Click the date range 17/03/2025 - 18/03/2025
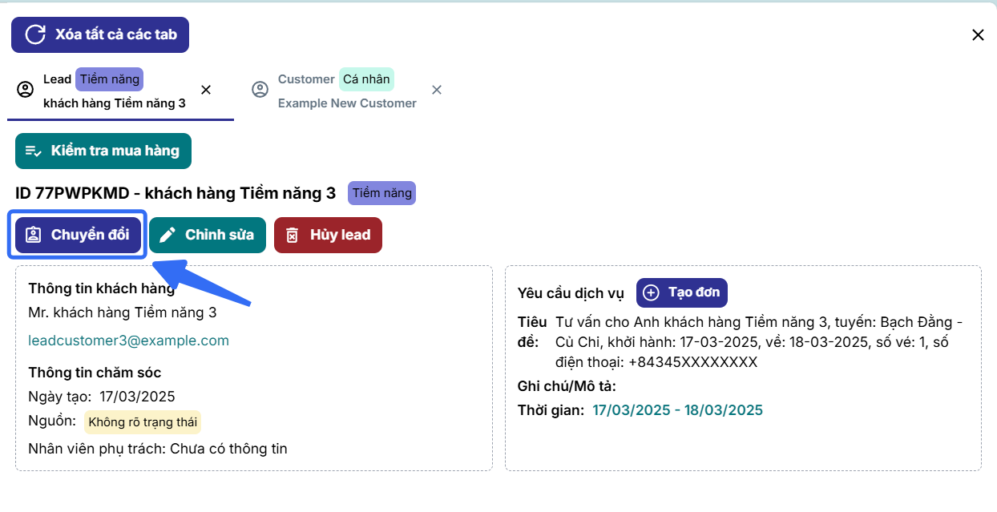Screen dimensions: 997x512 point(678,410)
